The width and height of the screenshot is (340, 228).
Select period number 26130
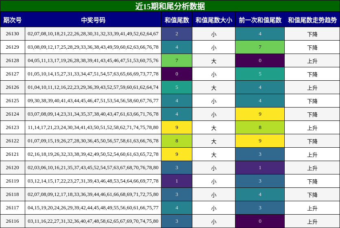13,34
